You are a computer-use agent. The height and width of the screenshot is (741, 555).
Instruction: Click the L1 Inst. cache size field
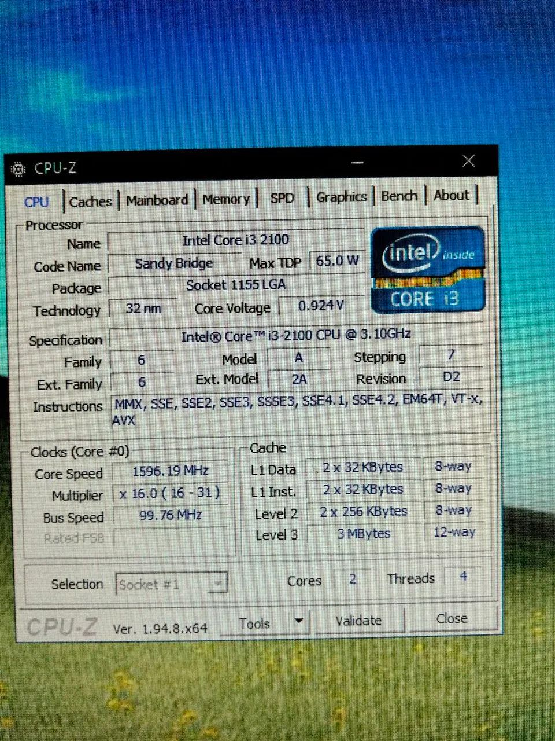[363, 490]
